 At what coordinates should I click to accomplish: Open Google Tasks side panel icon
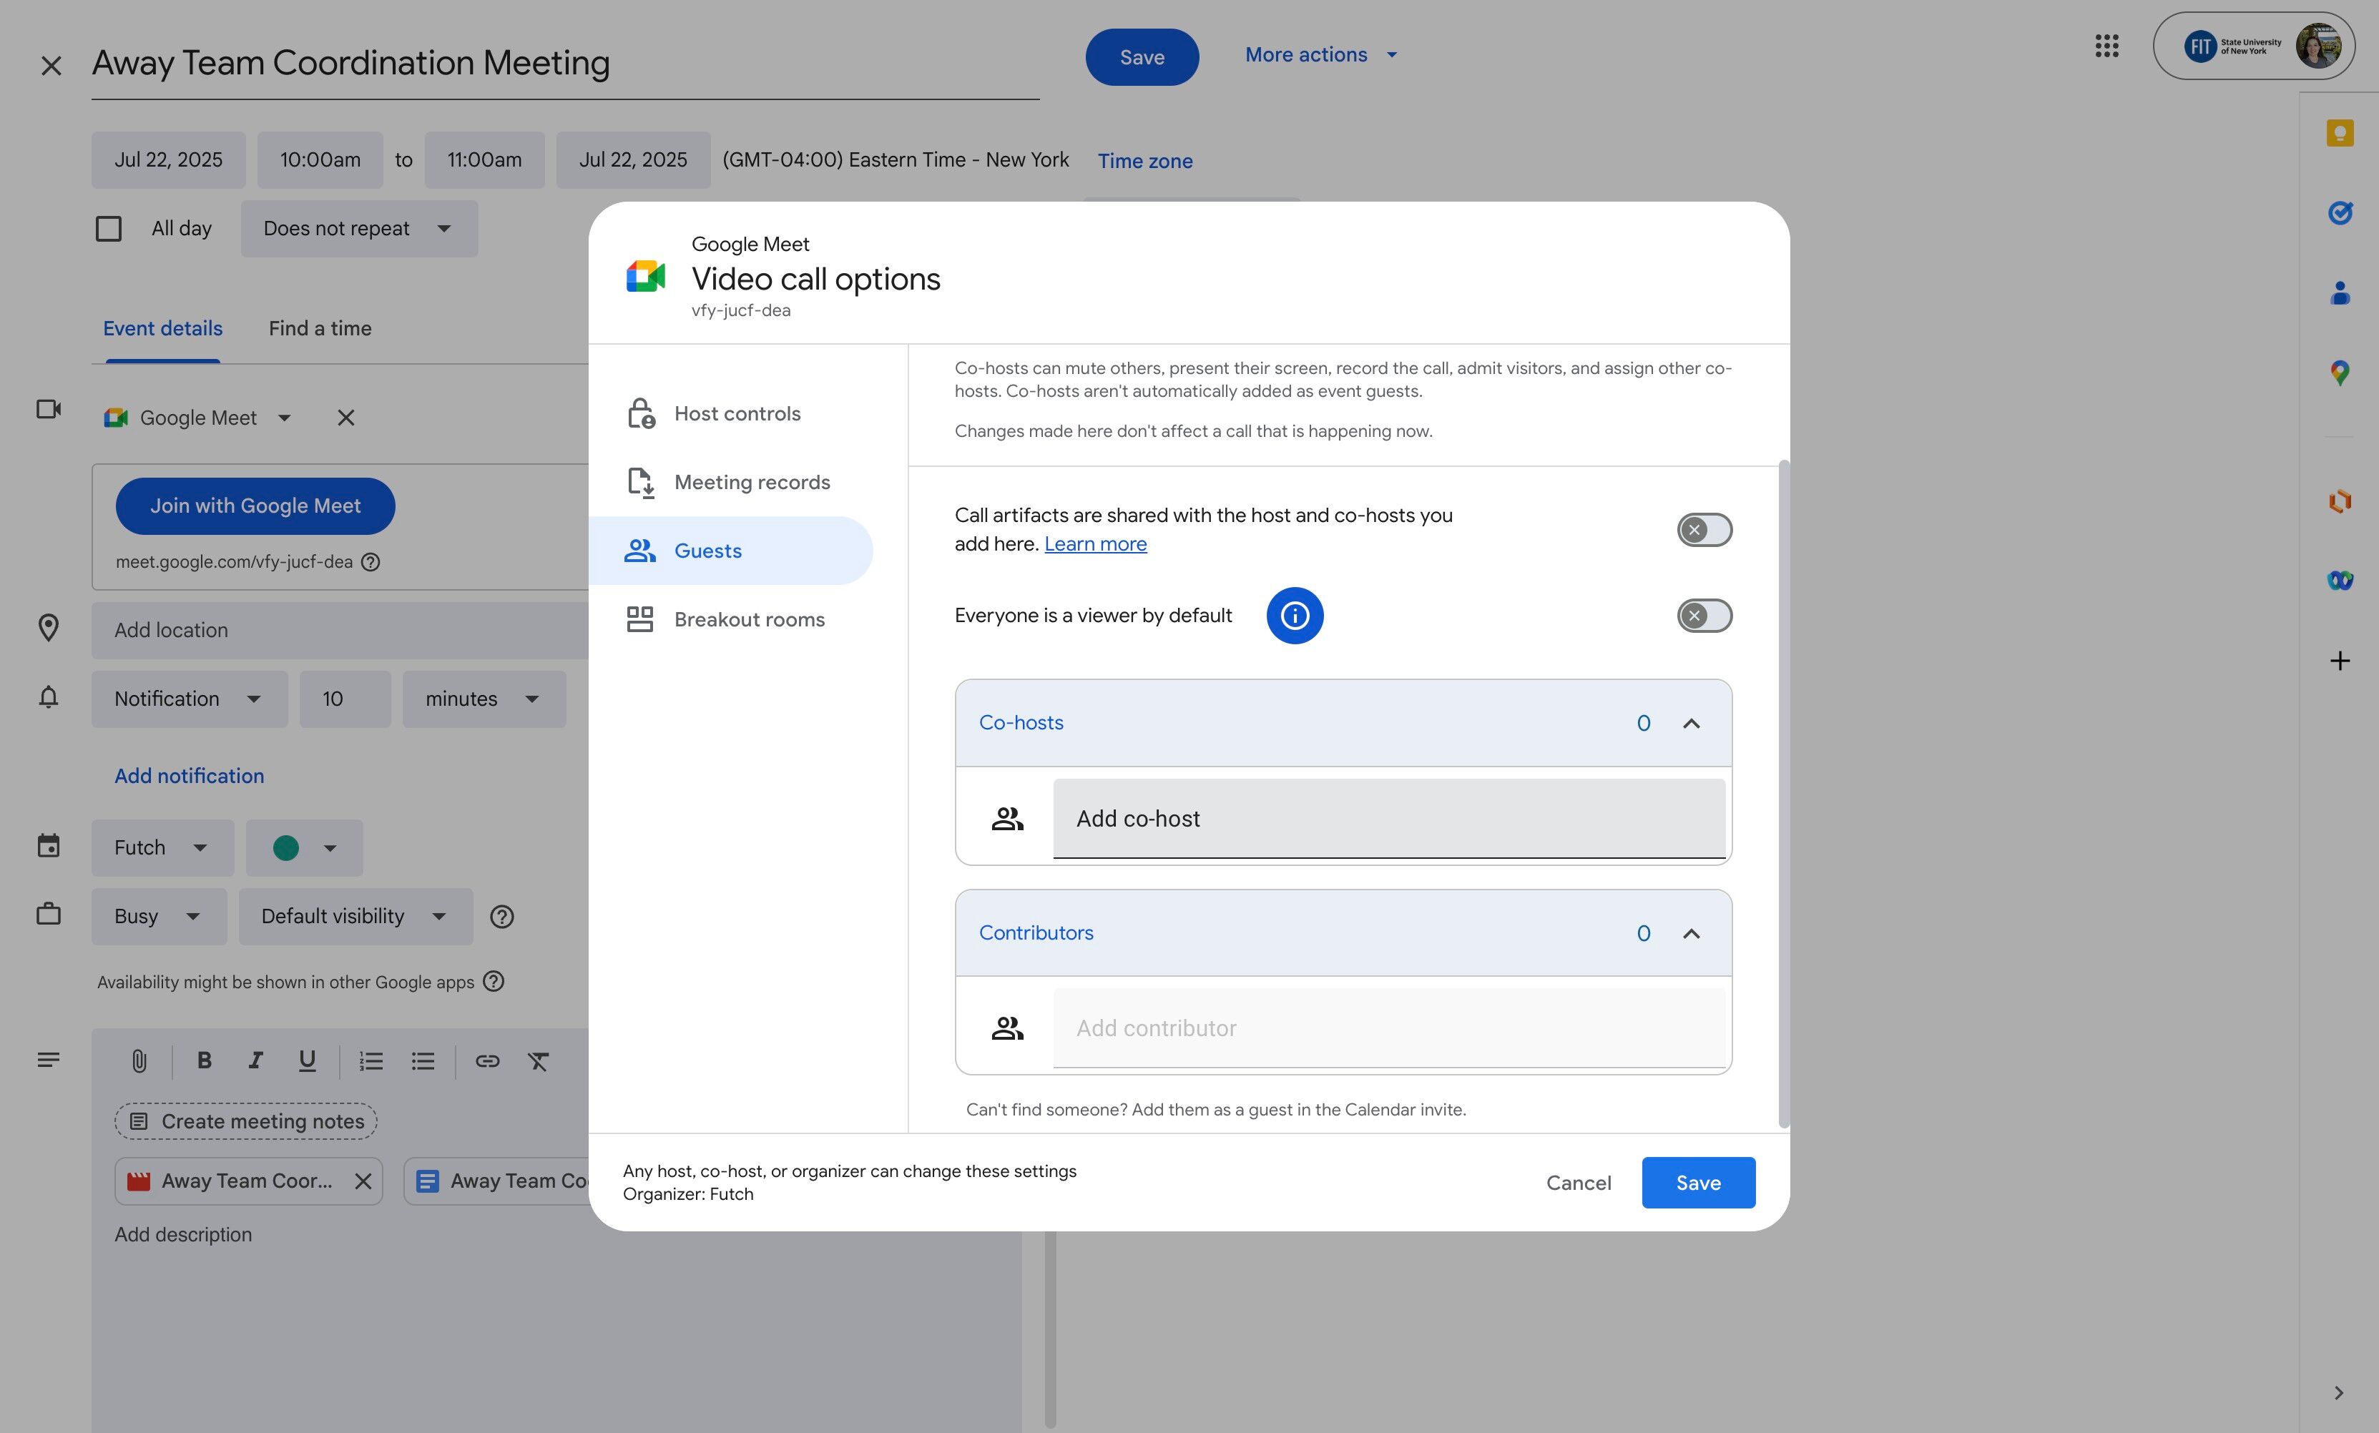[2340, 212]
